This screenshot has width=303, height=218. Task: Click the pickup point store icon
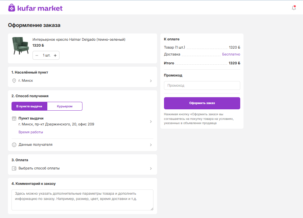click(x=14, y=119)
